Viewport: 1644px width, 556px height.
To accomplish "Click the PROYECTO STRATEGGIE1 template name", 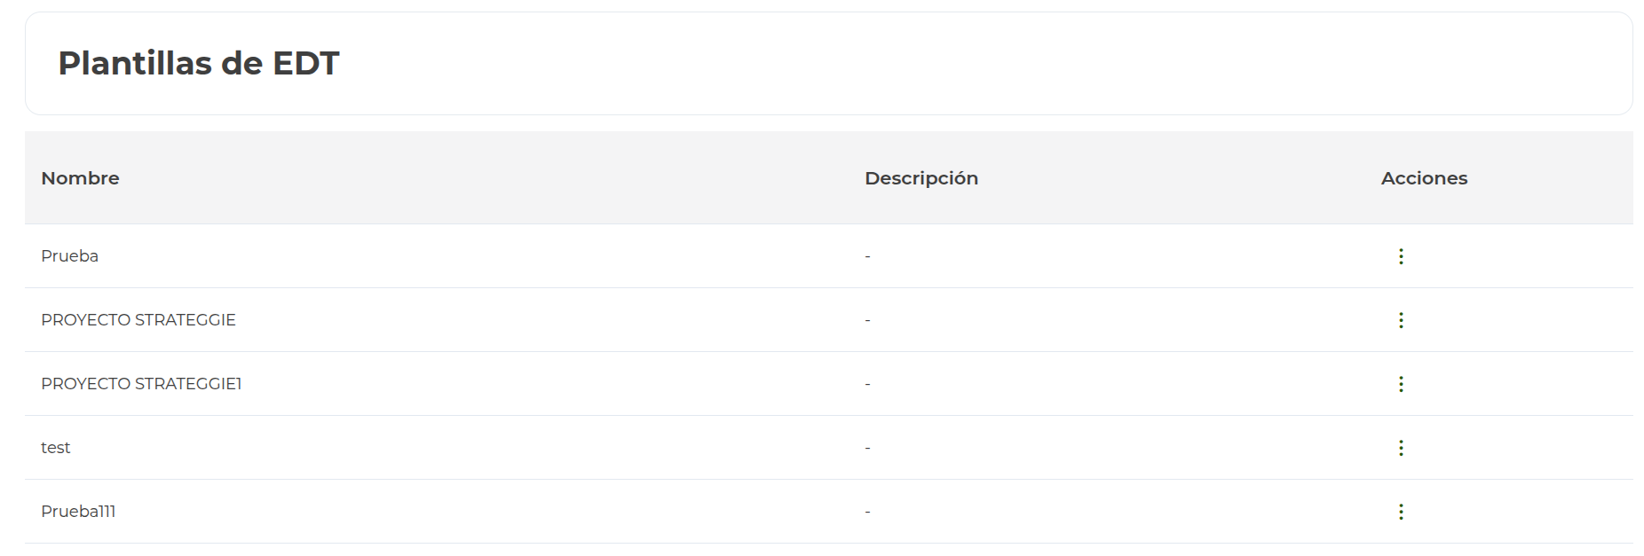I will [141, 384].
